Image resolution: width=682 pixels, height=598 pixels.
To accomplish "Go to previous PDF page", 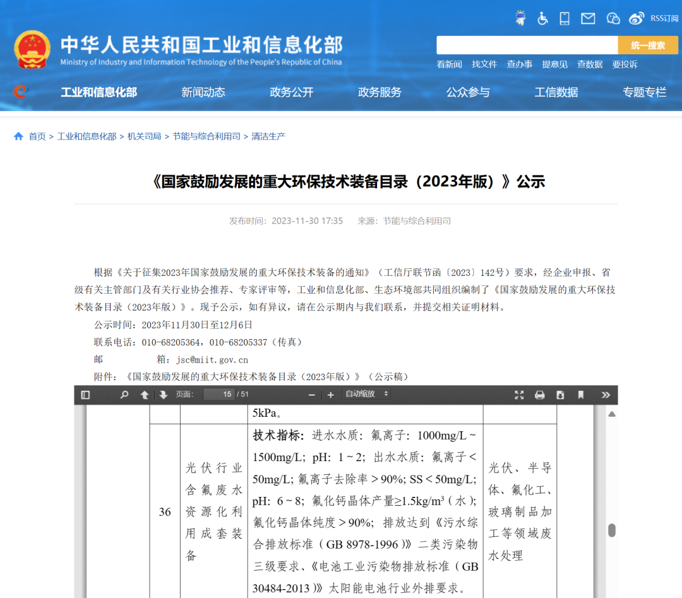I will pos(145,395).
